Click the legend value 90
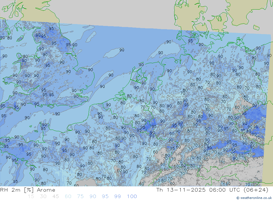The height and width of the screenshot is (200, 273). [x=93, y=196]
